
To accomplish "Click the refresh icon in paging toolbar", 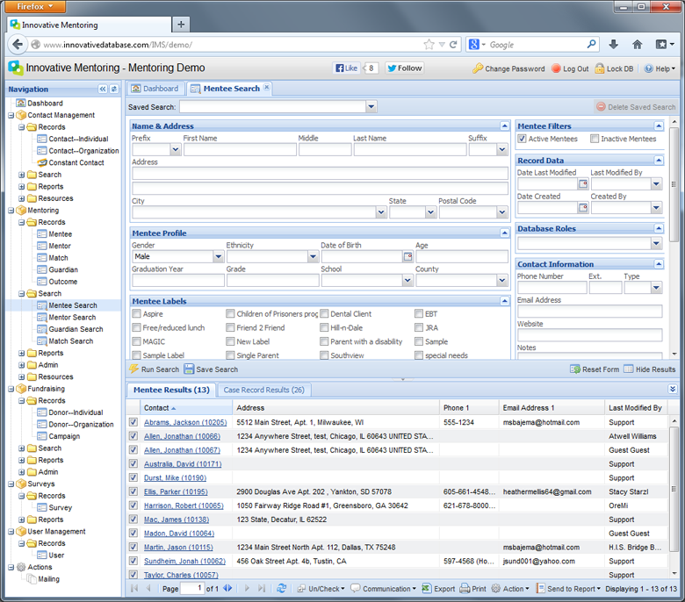I will [281, 589].
